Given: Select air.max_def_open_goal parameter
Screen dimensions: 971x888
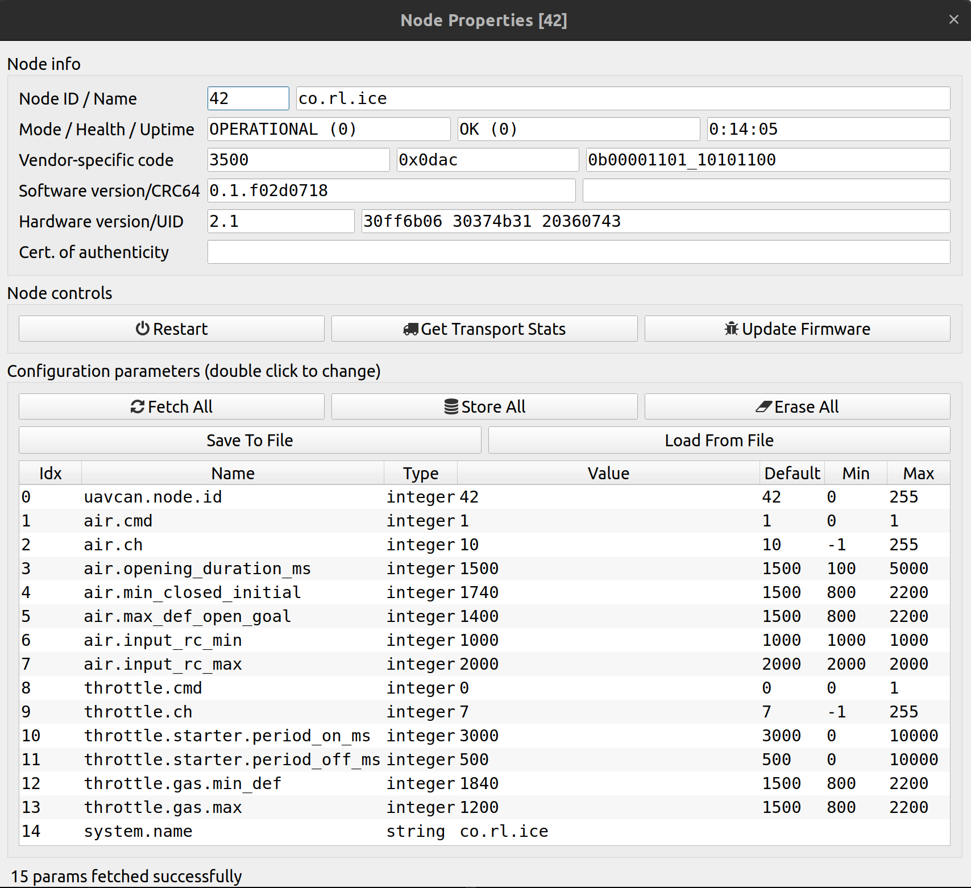Looking at the screenshot, I should tap(188, 616).
